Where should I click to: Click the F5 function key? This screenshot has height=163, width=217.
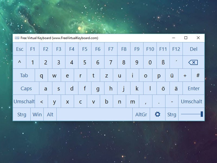point(85,49)
